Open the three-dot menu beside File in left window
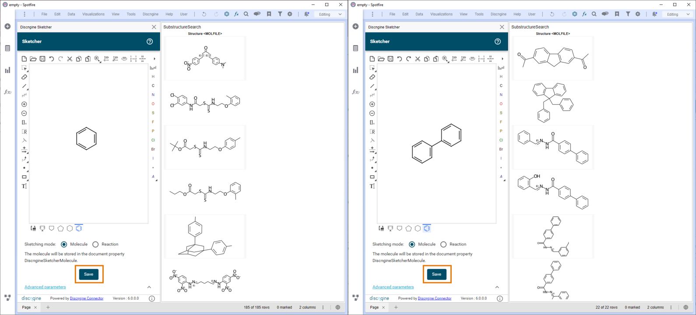696x315 pixels. [x=25, y=14]
